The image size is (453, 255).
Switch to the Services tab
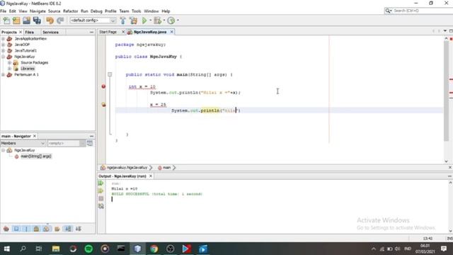tap(50, 32)
